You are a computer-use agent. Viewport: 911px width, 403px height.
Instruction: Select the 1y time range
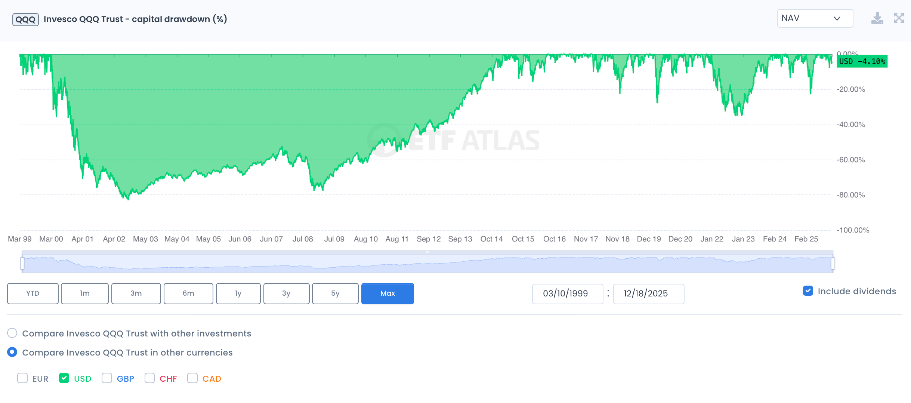point(238,293)
